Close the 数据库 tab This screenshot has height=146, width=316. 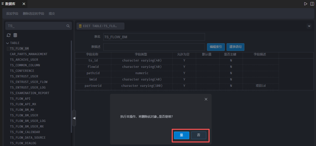(24, 4)
